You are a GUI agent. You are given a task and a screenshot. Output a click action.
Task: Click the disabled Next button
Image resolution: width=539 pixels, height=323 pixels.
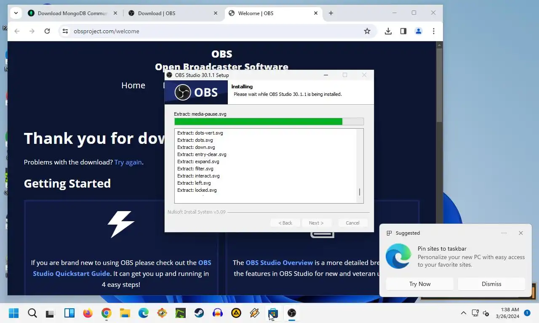pyautogui.click(x=316, y=223)
